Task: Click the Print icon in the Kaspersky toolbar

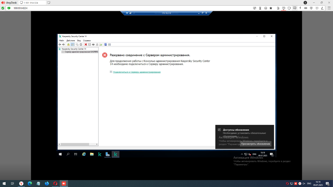Action: pyautogui.click(x=93, y=44)
